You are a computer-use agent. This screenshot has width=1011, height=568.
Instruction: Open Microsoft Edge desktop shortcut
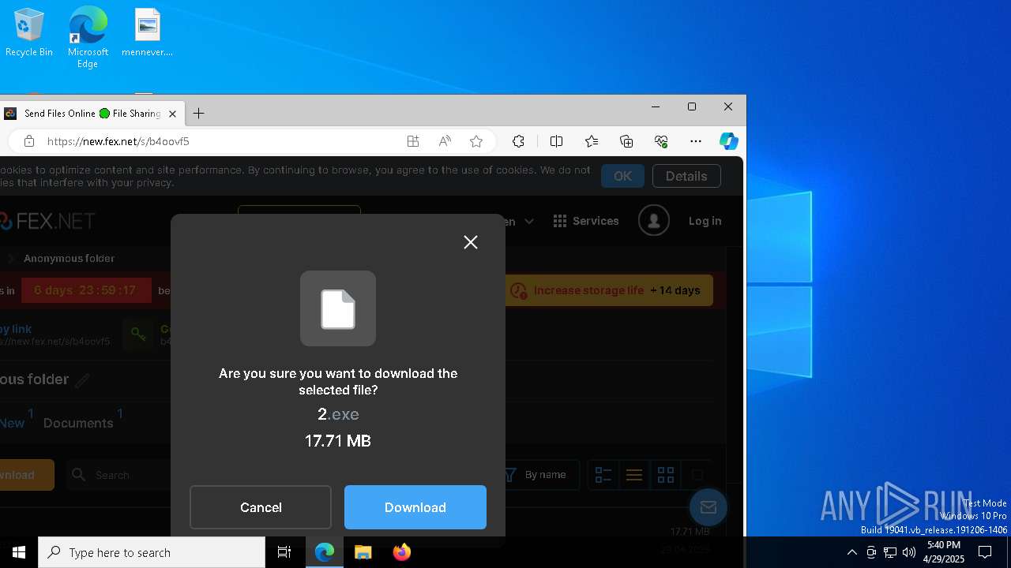tap(88, 38)
